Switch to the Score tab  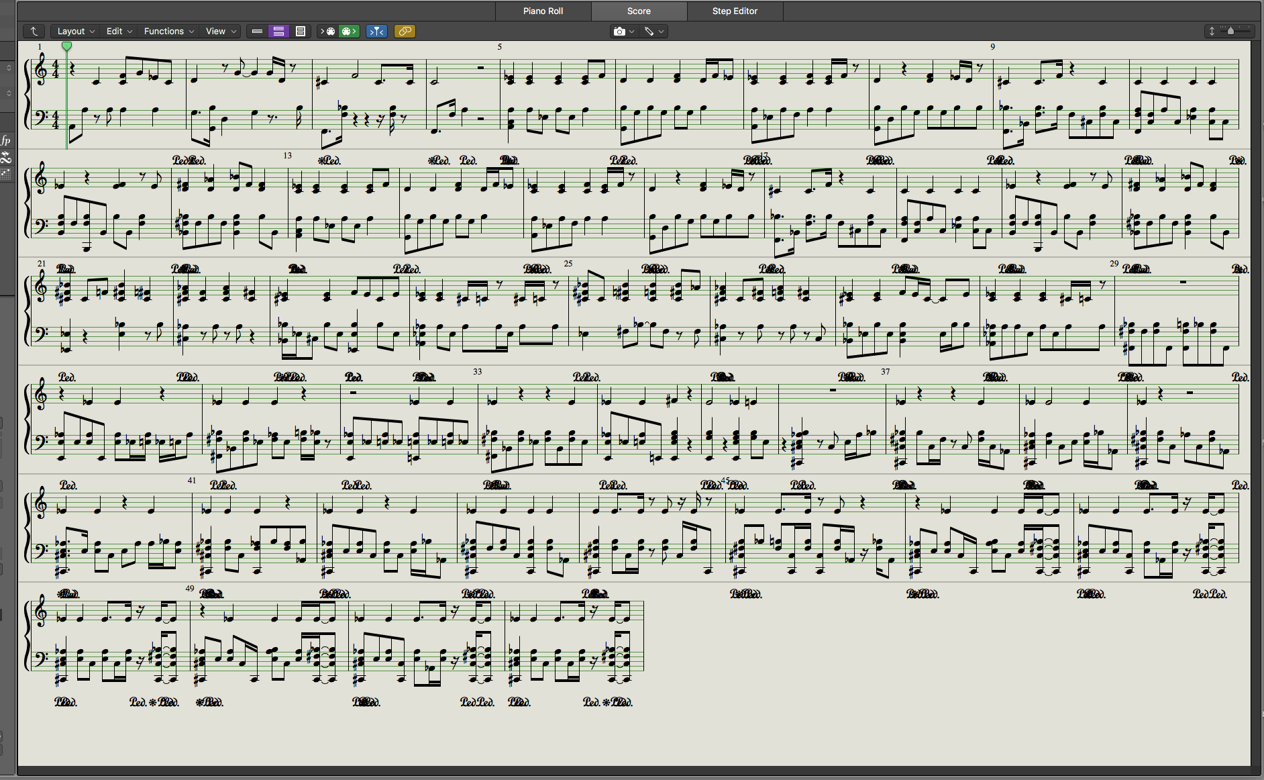pos(639,11)
